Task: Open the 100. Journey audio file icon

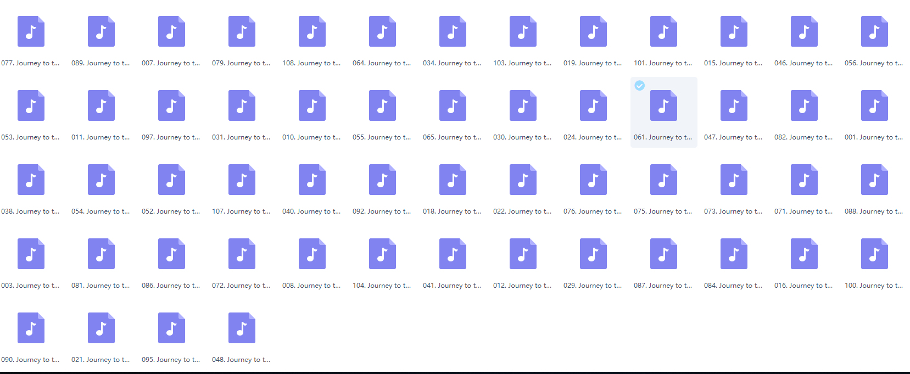Action: (874, 254)
